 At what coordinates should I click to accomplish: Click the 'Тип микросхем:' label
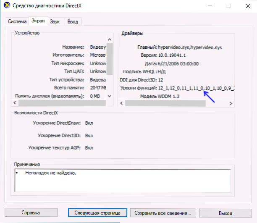[68, 63]
